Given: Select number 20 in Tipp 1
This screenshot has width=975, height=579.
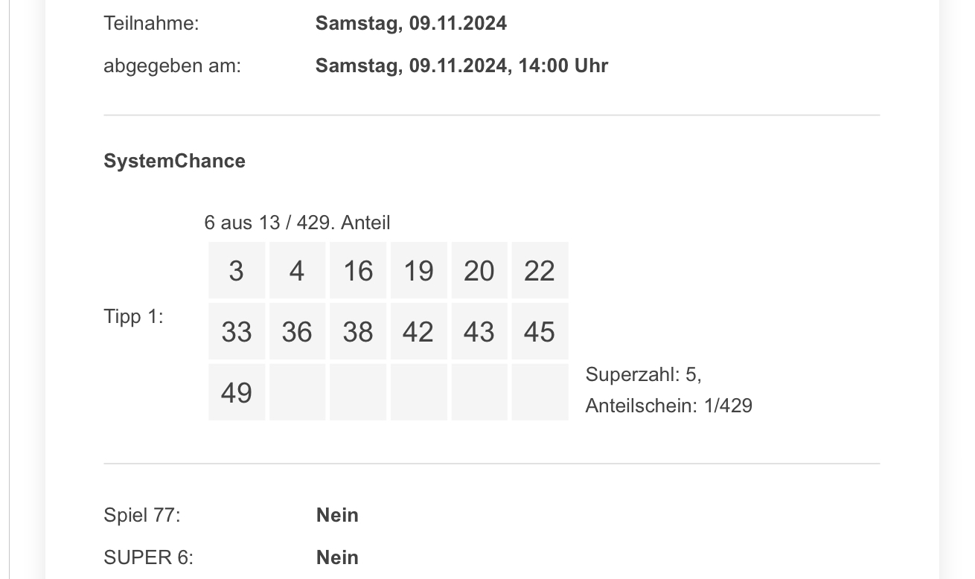Looking at the screenshot, I should pos(479,270).
